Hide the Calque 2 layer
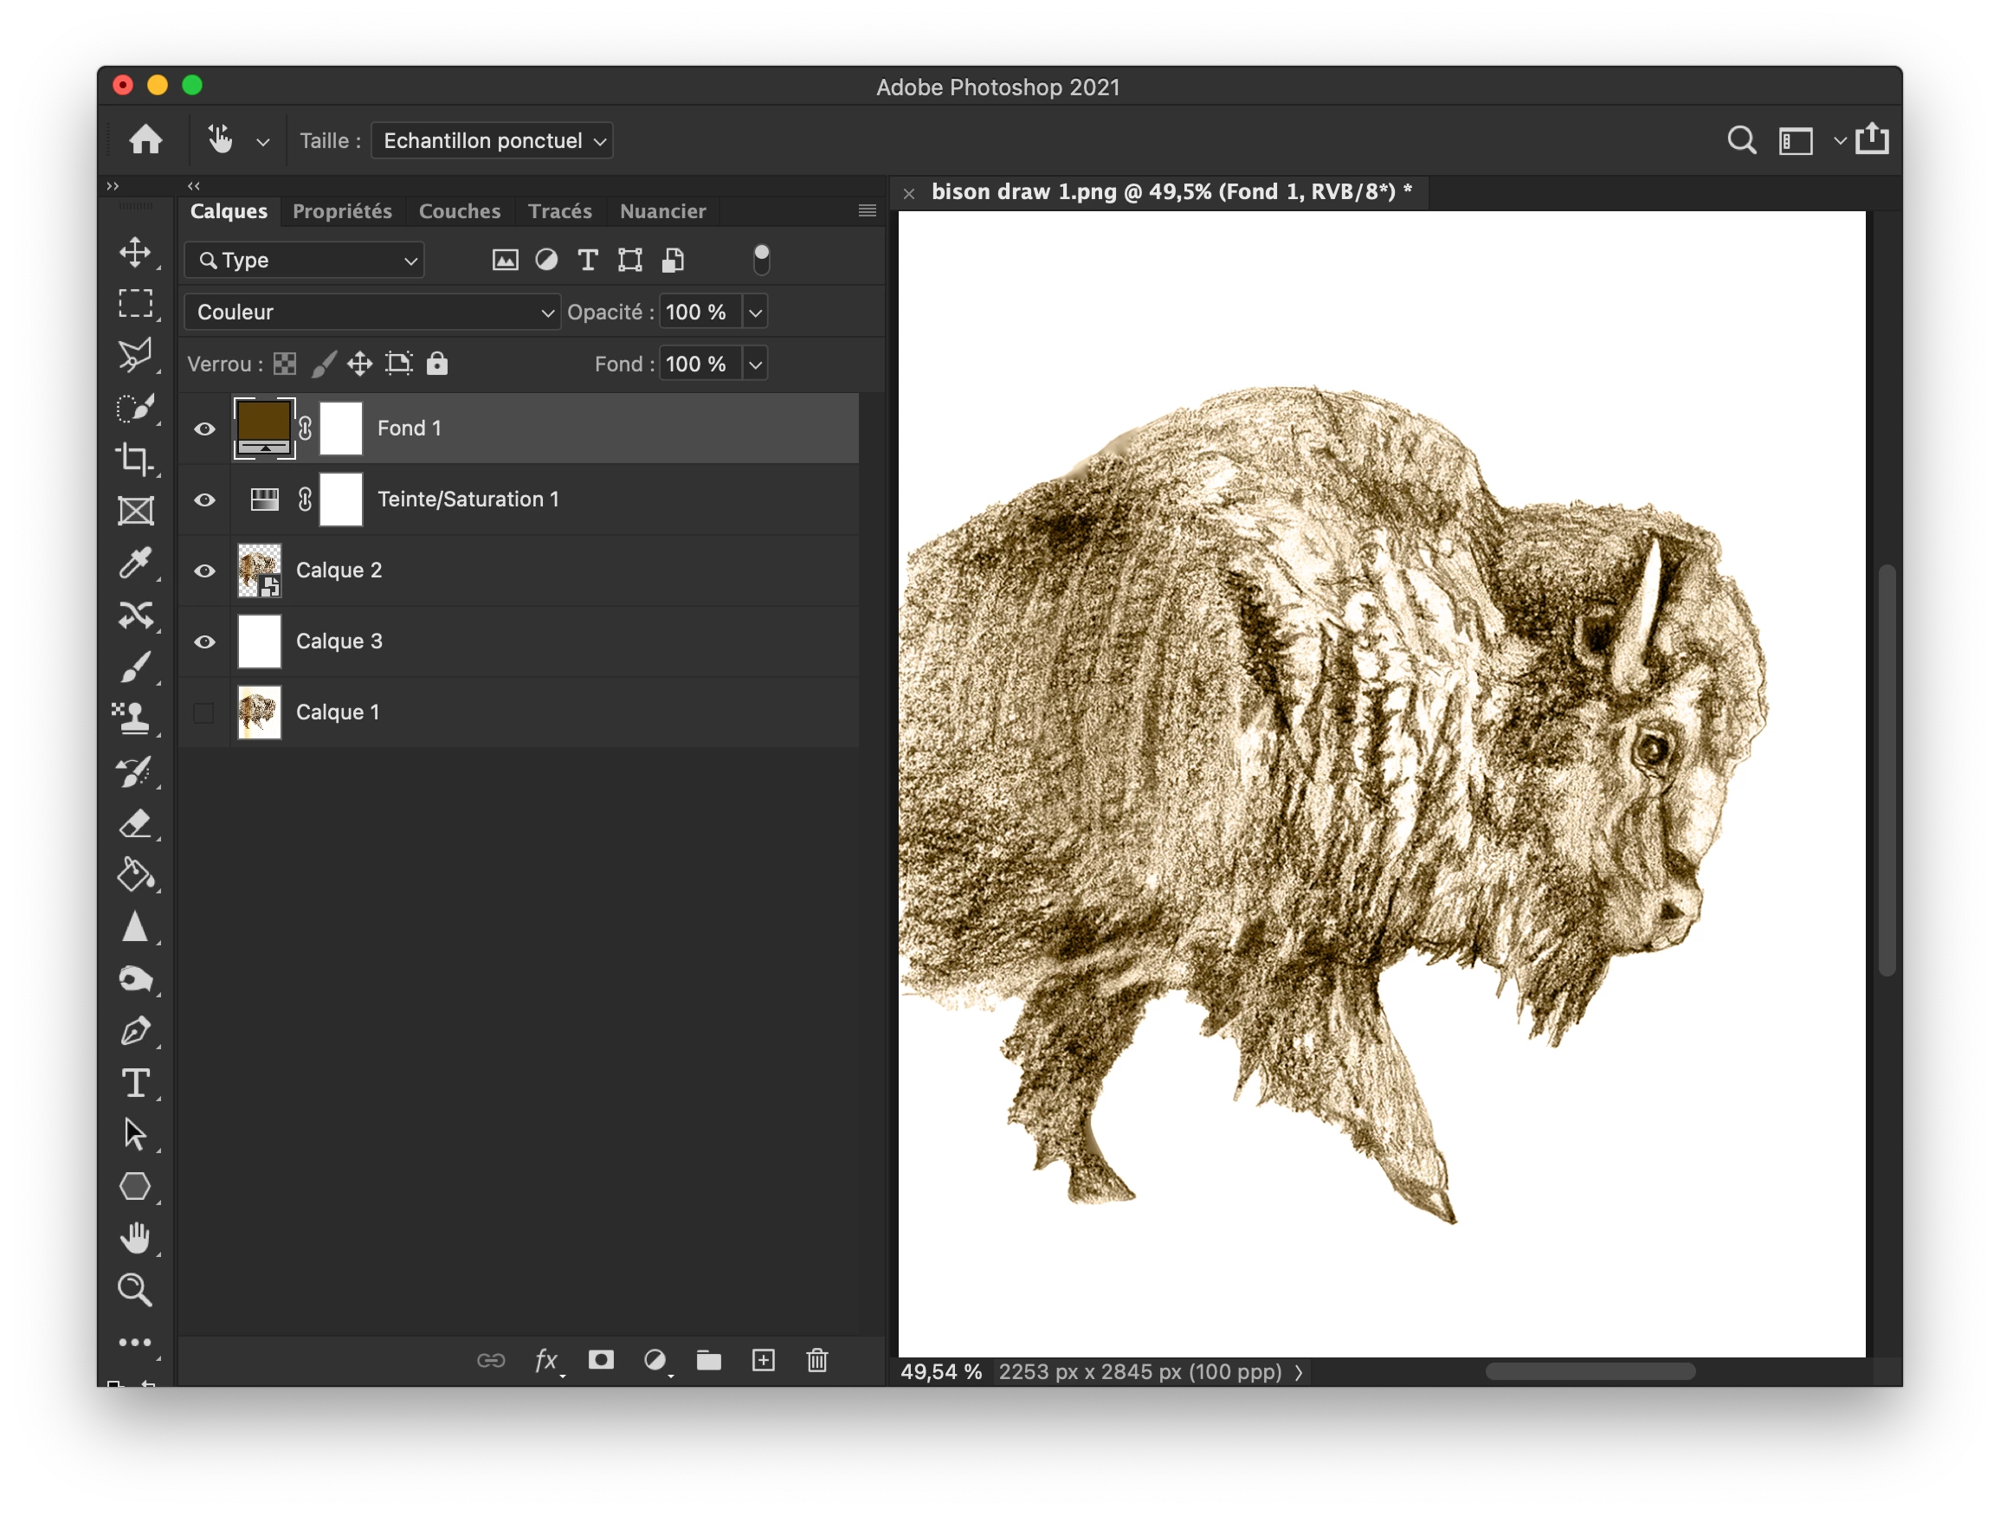Image resolution: width=2000 pixels, height=1515 pixels. click(x=204, y=571)
